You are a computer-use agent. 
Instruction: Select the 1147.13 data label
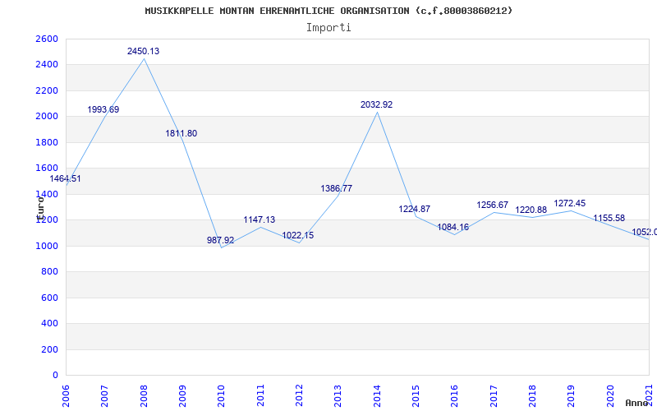point(260,219)
